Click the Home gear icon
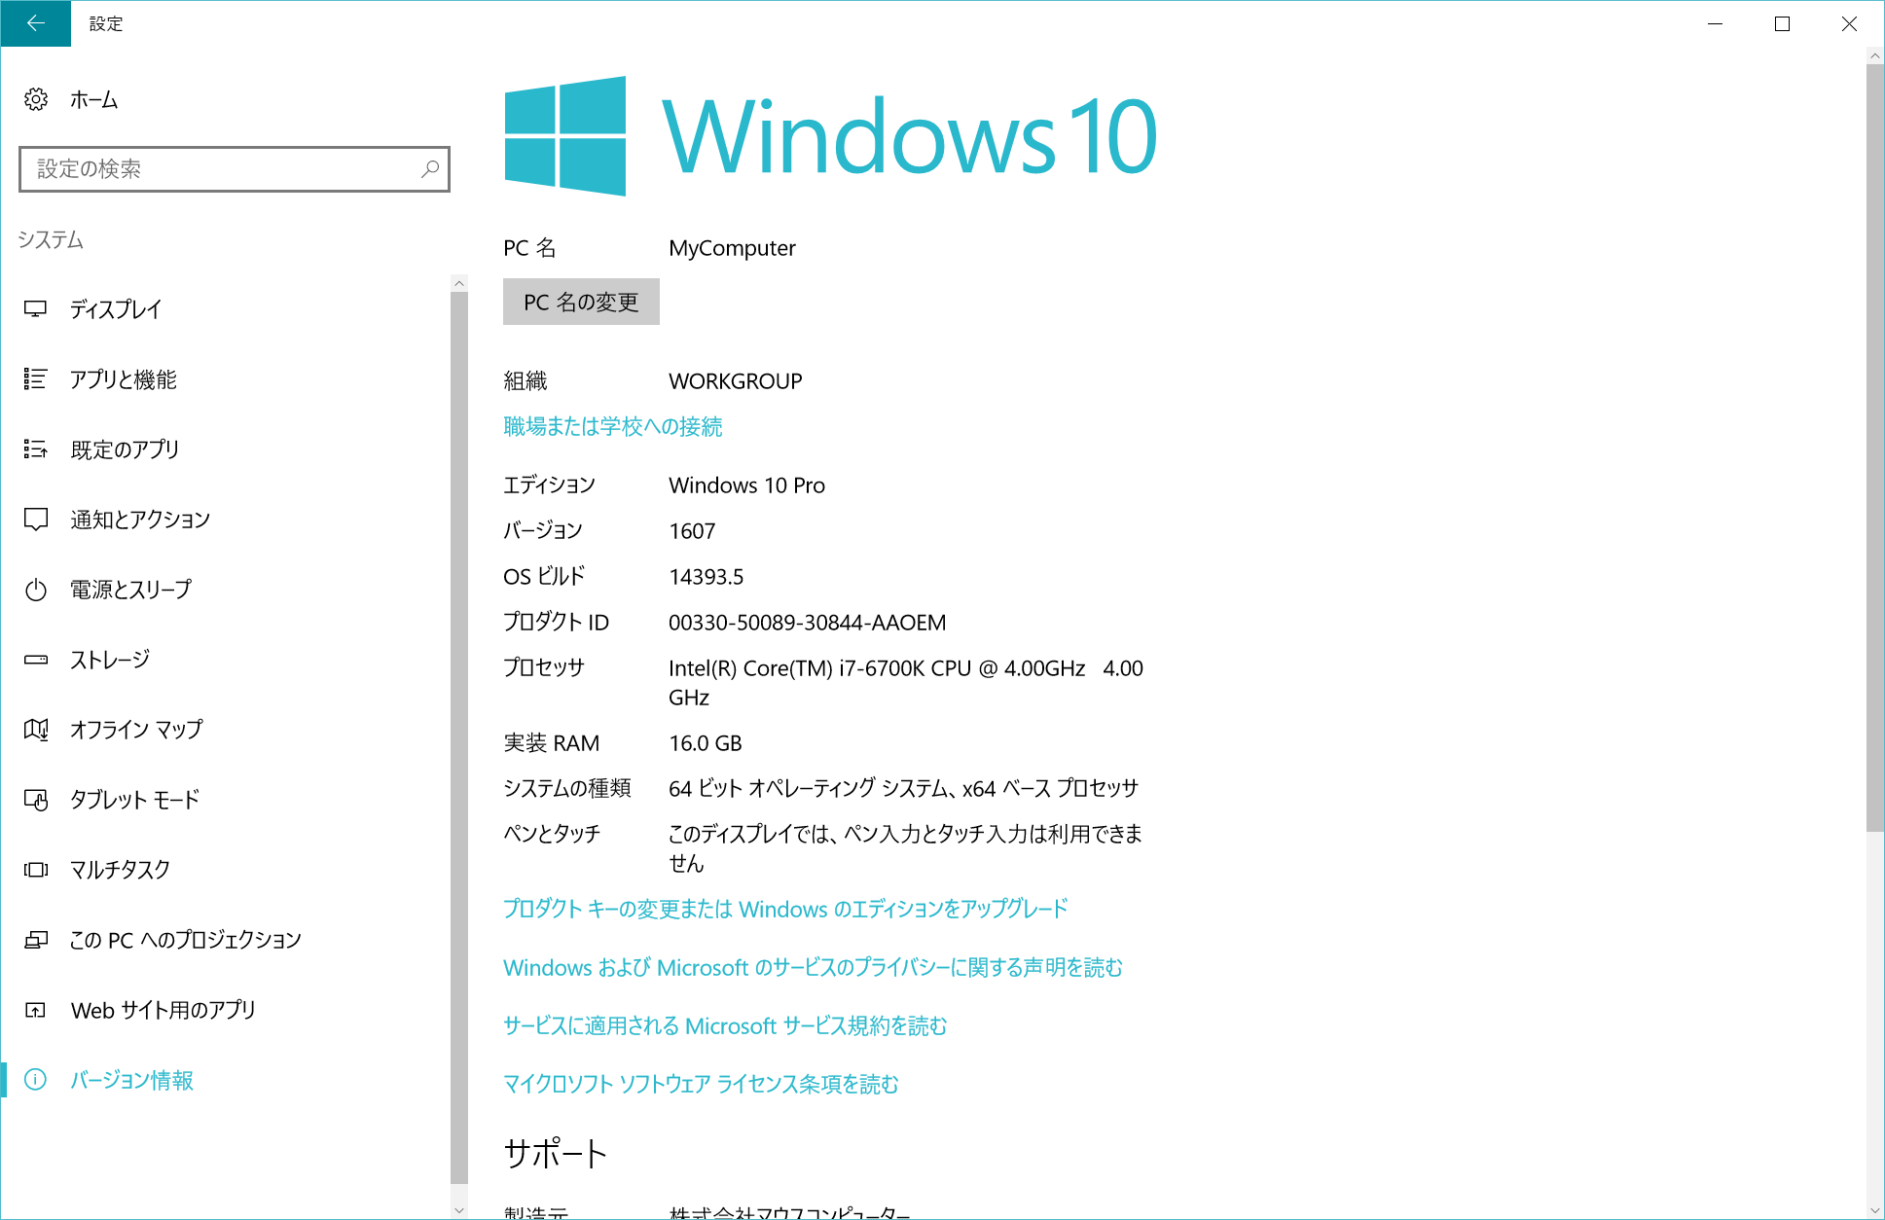Image resolution: width=1885 pixels, height=1220 pixels. [36, 99]
